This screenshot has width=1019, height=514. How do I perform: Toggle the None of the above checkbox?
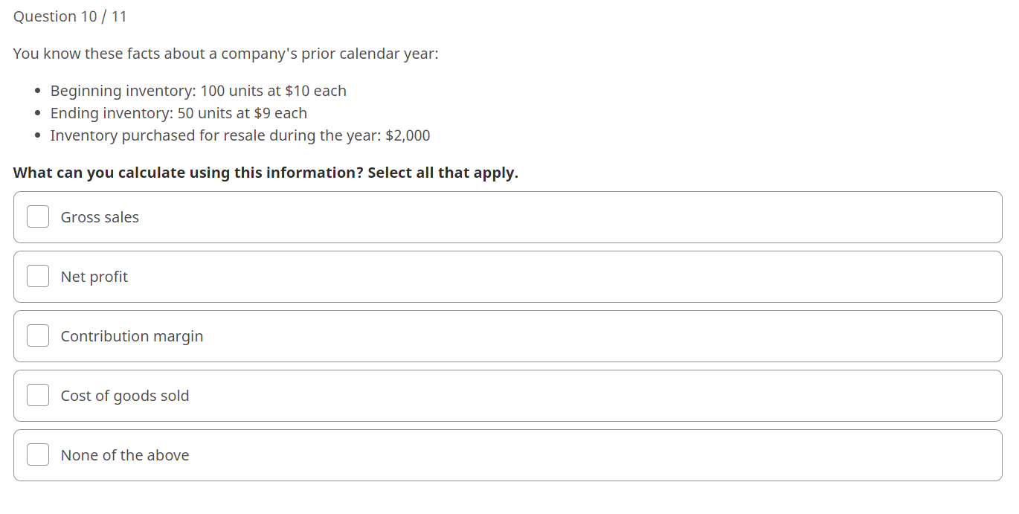point(38,455)
